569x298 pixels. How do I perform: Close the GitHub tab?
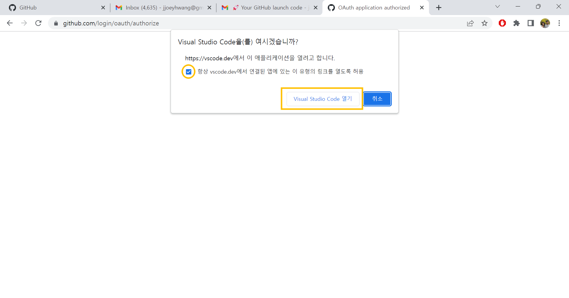click(x=103, y=8)
